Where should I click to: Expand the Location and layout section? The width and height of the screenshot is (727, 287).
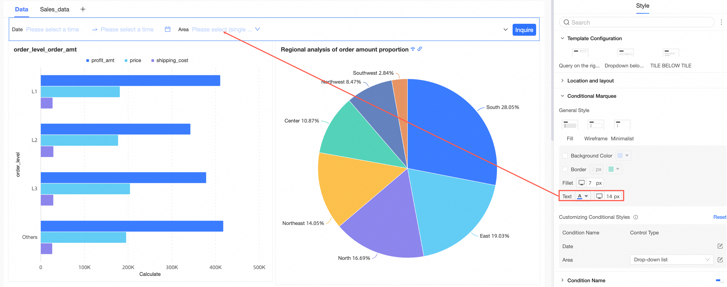(x=590, y=81)
